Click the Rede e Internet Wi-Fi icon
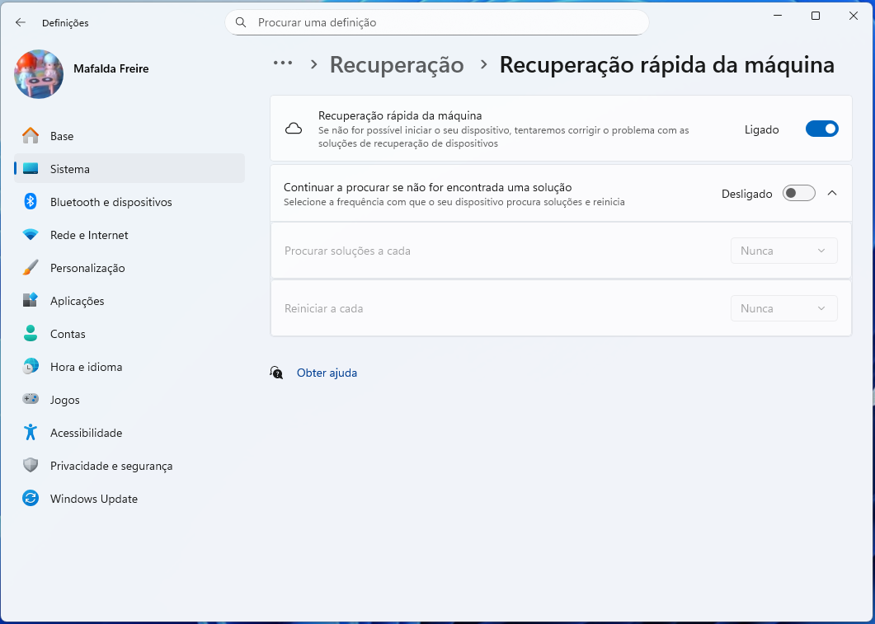The height and width of the screenshot is (624, 875). click(x=31, y=235)
